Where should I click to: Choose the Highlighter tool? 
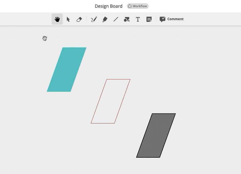coord(105,19)
